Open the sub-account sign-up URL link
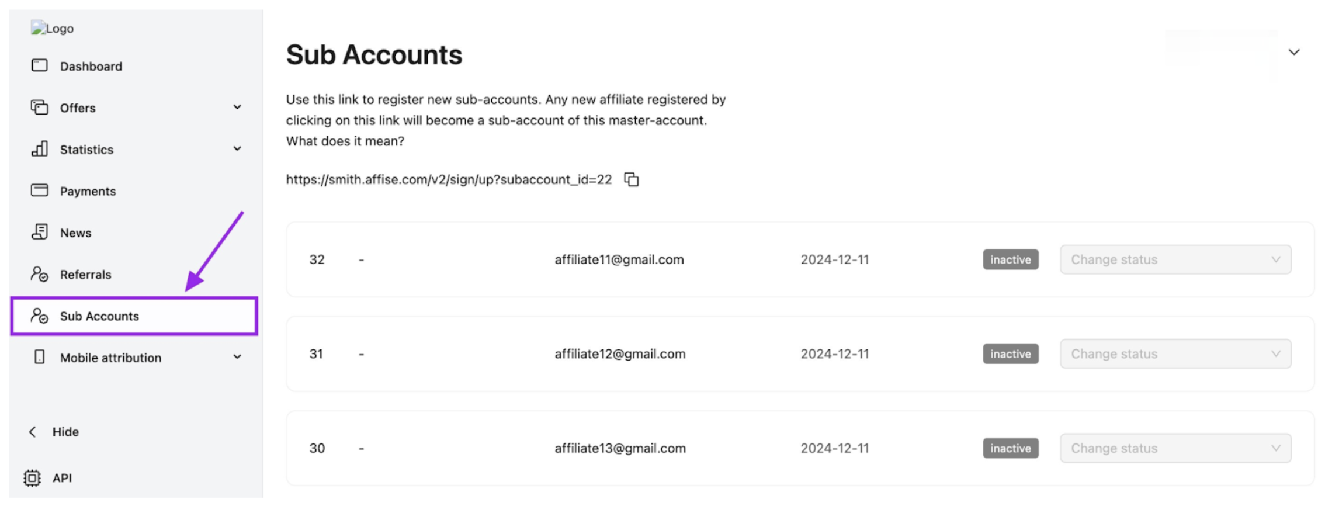This screenshot has width=1325, height=506. 449,179
